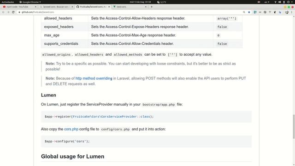This screenshot has height=166, width=295.
Task: Close the test-cors tab
Action: 146,6
